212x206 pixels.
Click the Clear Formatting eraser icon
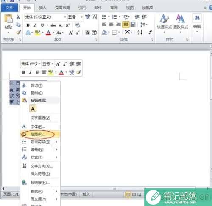click(x=78, y=25)
